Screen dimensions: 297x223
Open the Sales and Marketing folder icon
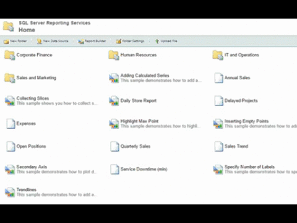(x=9, y=78)
